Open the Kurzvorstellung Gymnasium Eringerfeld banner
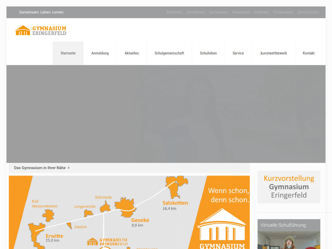The width and height of the screenshot is (332, 249). [289, 187]
